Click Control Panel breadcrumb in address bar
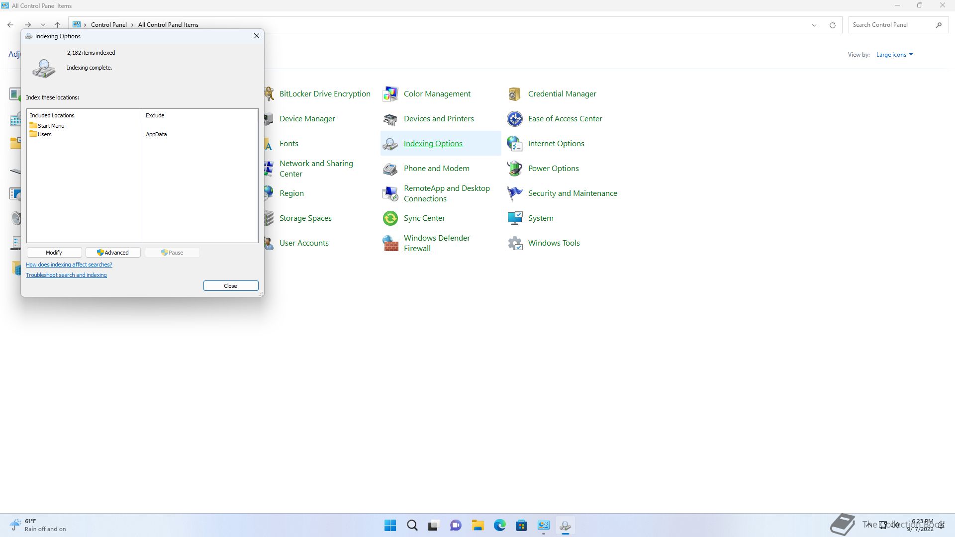 pyautogui.click(x=109, y=25)
